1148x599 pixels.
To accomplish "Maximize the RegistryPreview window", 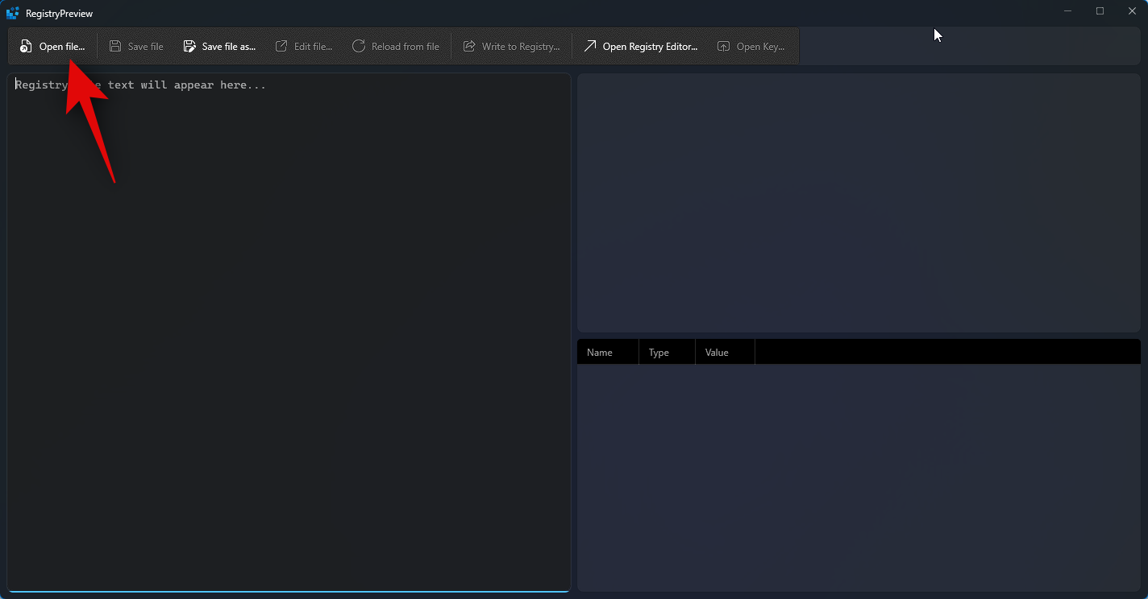I will click(1100, 11).
